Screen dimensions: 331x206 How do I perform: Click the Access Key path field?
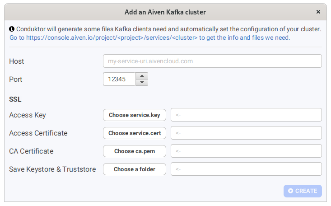[x=246, y=115]
